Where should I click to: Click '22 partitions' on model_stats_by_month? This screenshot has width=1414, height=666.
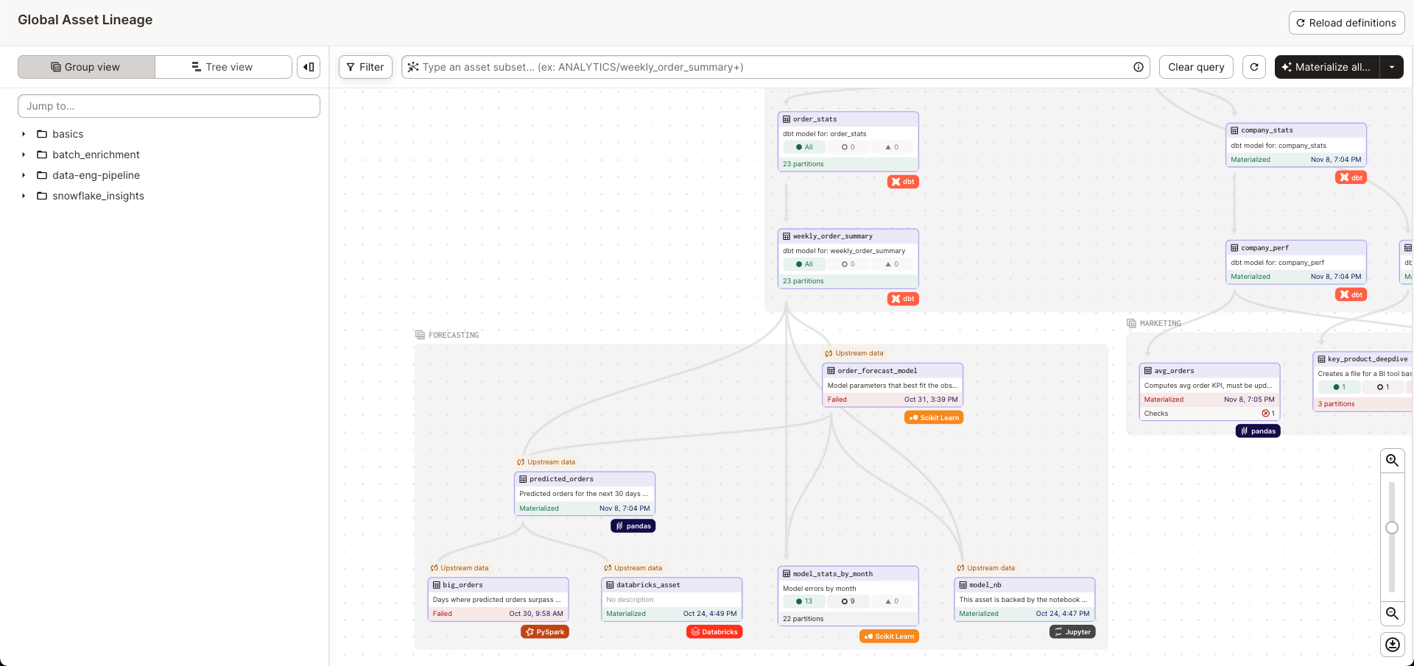click(x=803, y=619)
